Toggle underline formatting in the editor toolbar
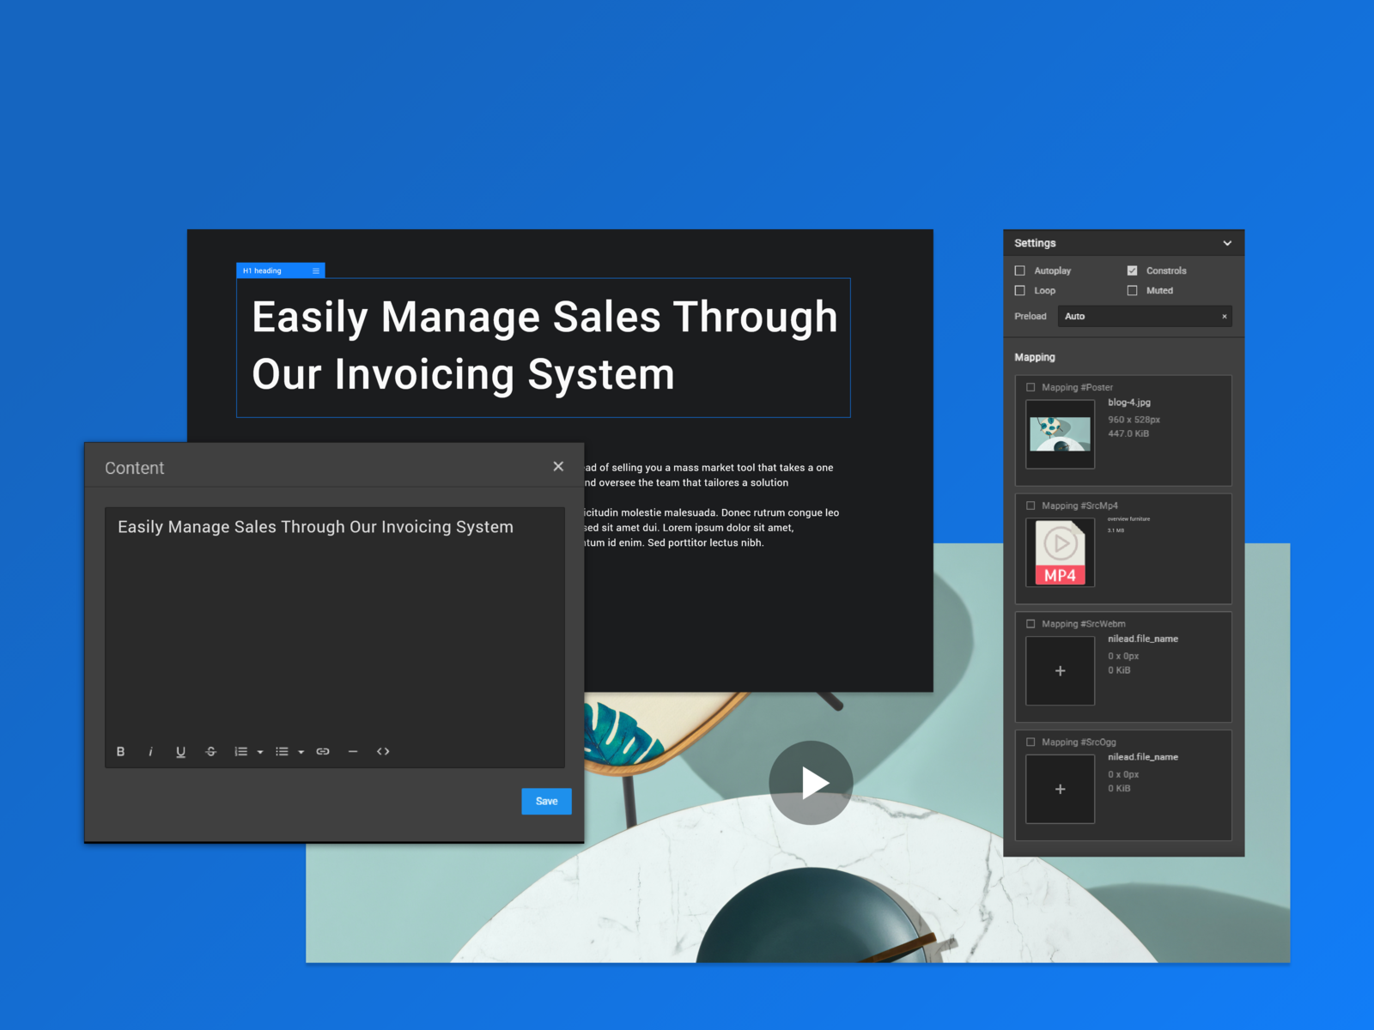Screen dimensions: 1374x1030 point(180,752)
